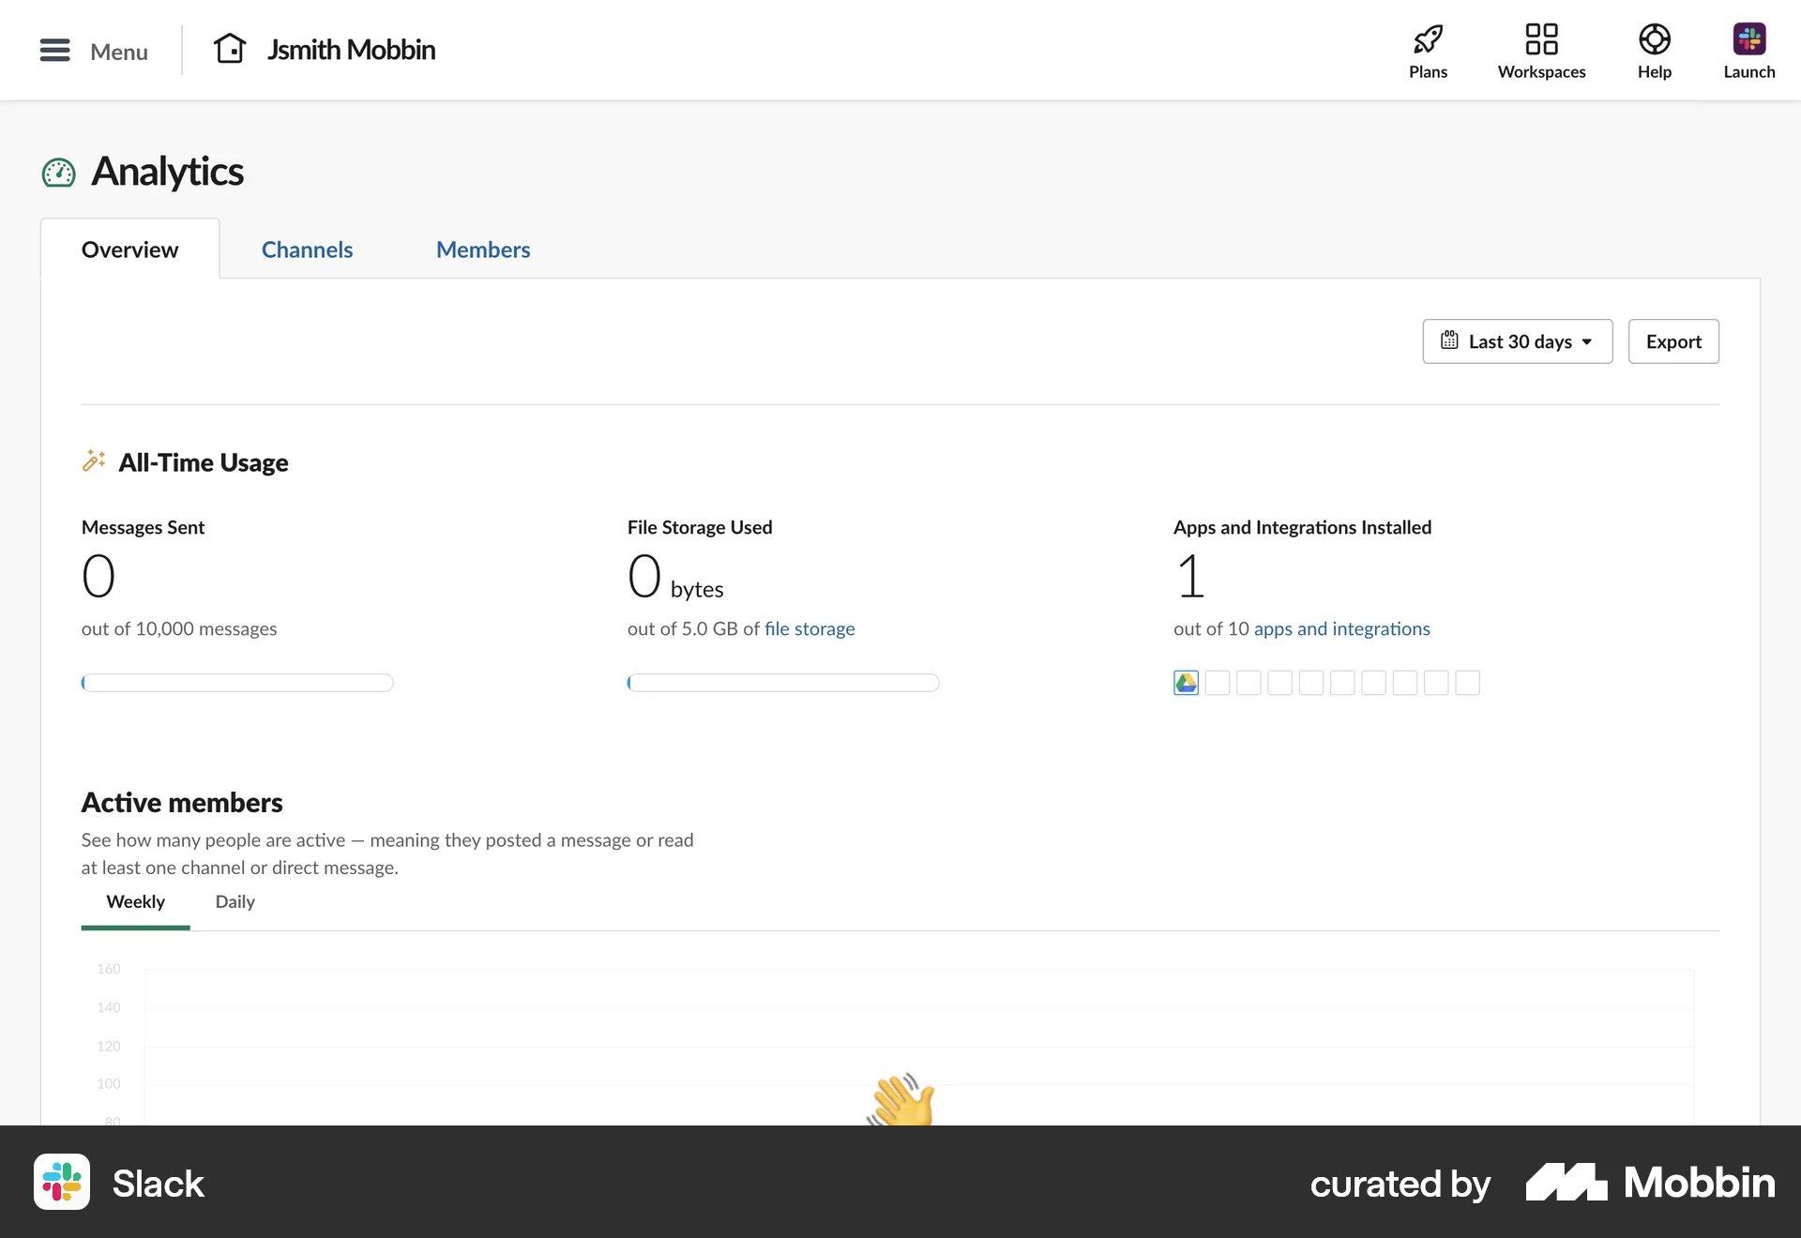
Task: Click the home icon beside Jsmith Mobbin
Action: [x=230, y=49]
